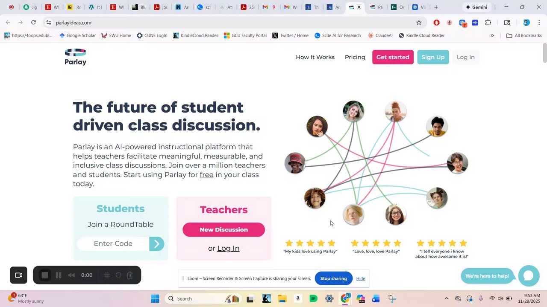Open the Google Scholar bookmark
547x307 pixels.
[77, 35]
